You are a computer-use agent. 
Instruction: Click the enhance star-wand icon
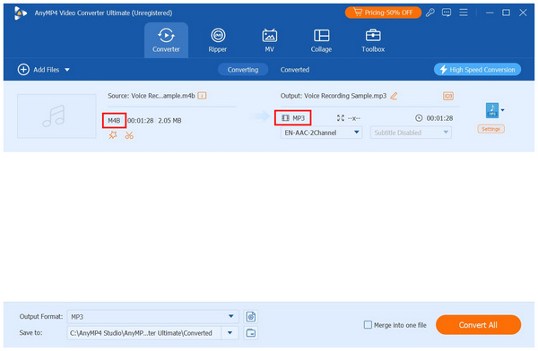(x=113, y=135)
